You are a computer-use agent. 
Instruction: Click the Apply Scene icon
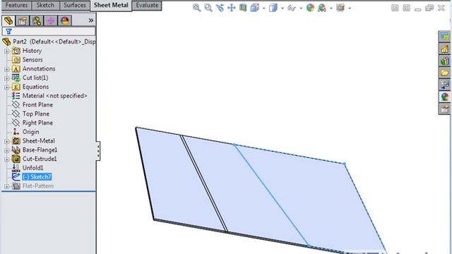[x=322, y=8]
